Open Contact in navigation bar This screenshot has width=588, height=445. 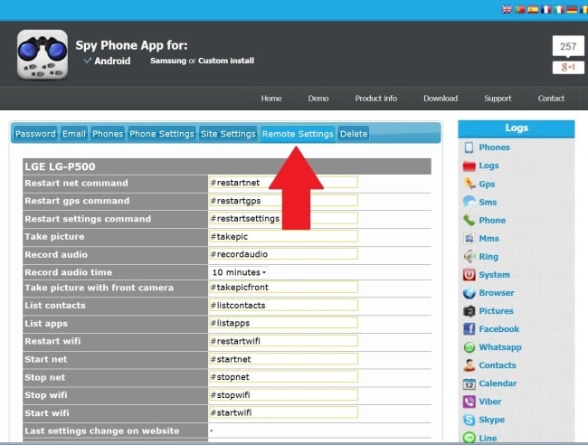point(551,99)
